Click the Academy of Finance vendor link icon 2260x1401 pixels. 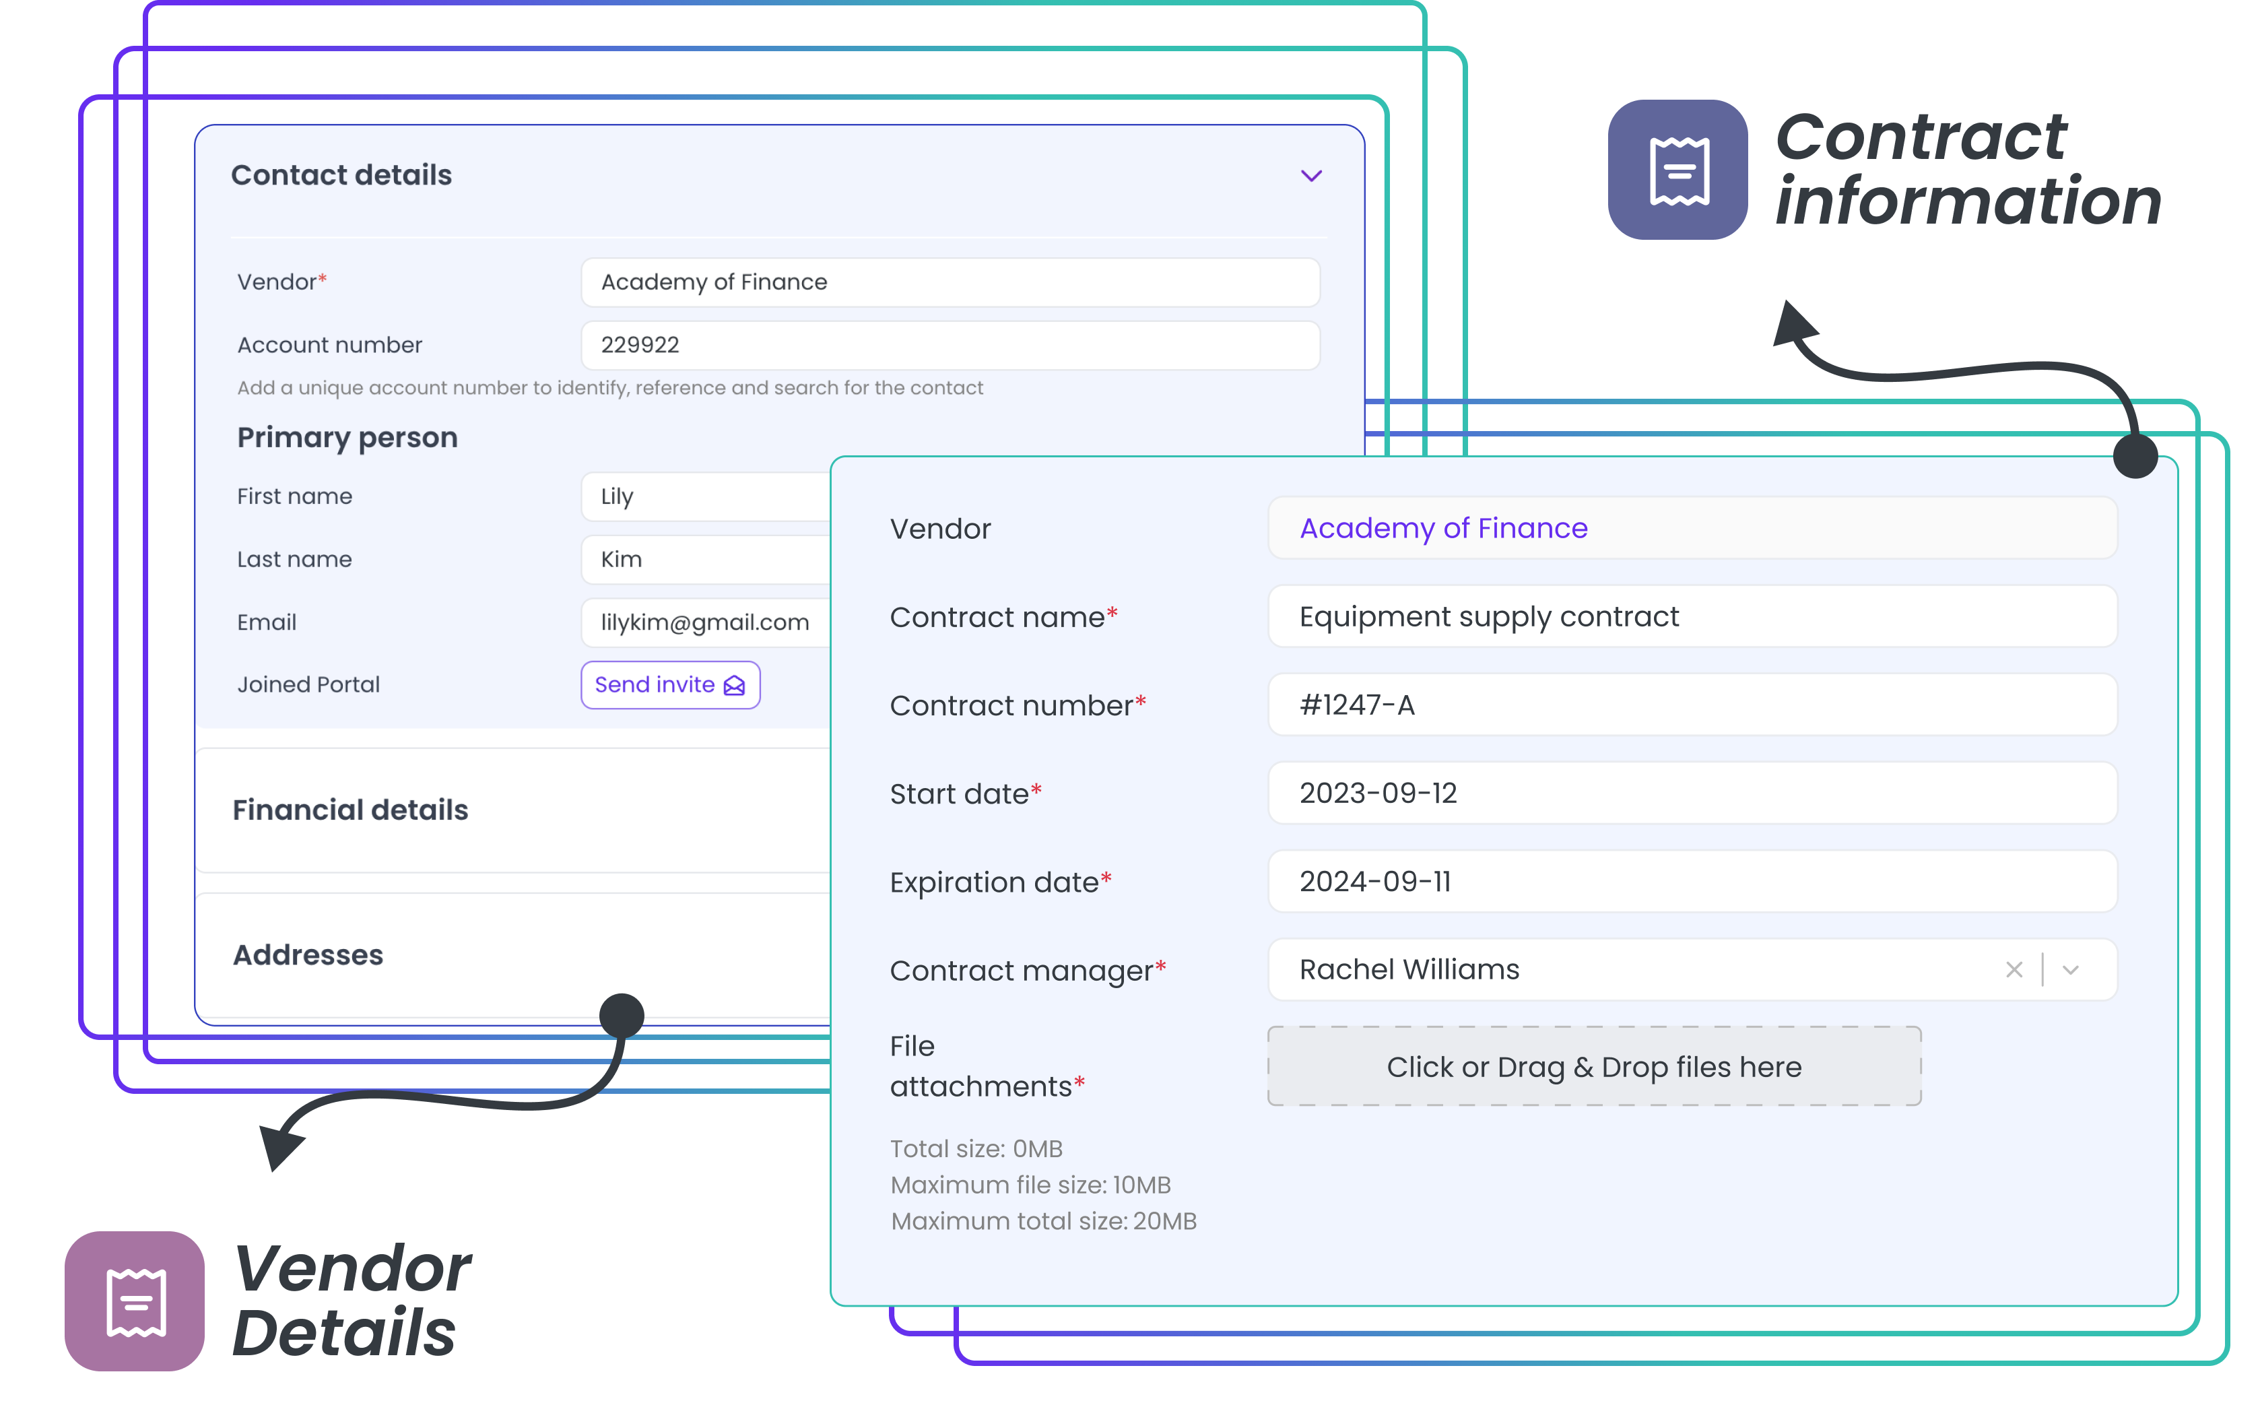click(1442, 528)
